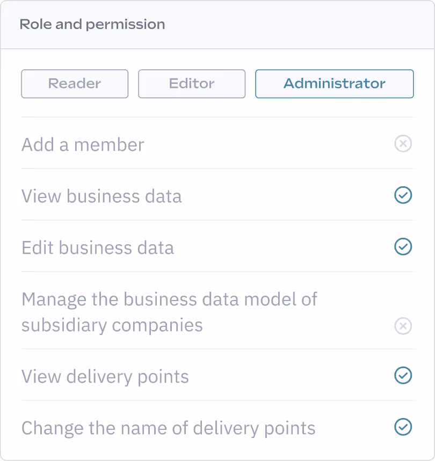
Task: Switch to the Editor tab
Action: [191, 84]
